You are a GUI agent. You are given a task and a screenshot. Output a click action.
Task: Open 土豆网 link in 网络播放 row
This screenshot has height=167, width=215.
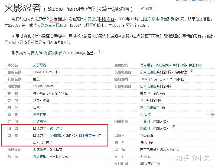click(x=145, y=121)
